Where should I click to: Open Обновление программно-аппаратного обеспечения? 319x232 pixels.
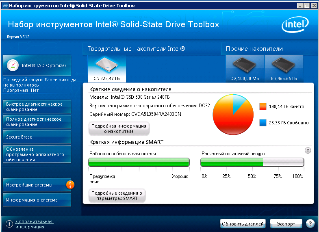tap(37, 154)
